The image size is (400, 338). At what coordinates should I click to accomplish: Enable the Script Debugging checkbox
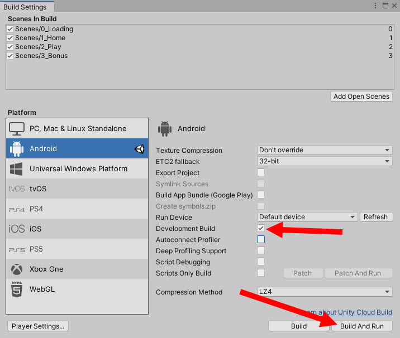pos(261,262)
